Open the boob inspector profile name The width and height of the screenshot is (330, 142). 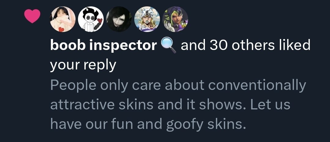(103, 46)
